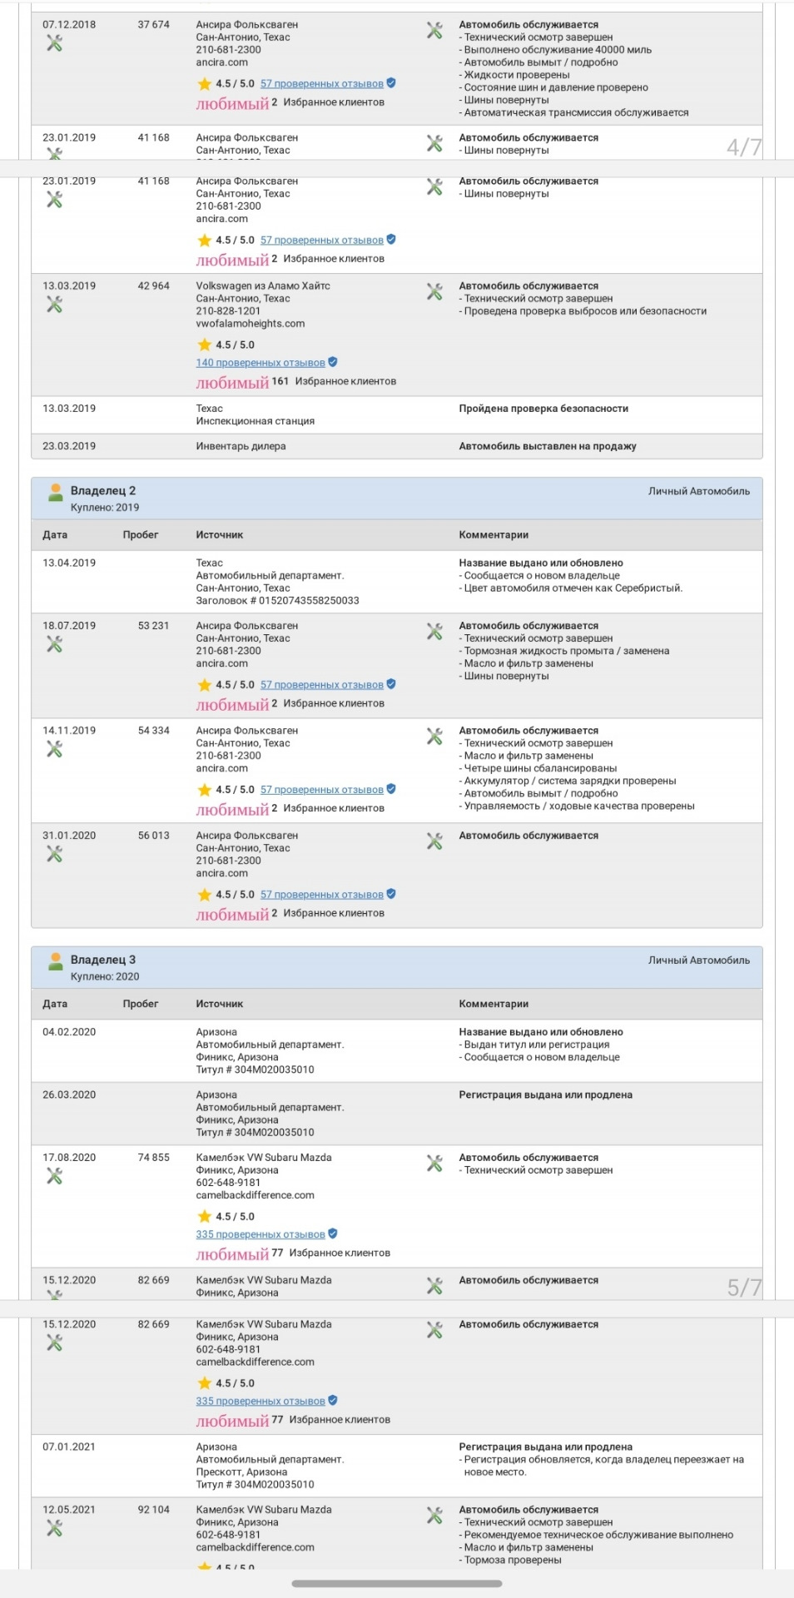Click vwofalamoheights.com website text

[x=251, y=324]
